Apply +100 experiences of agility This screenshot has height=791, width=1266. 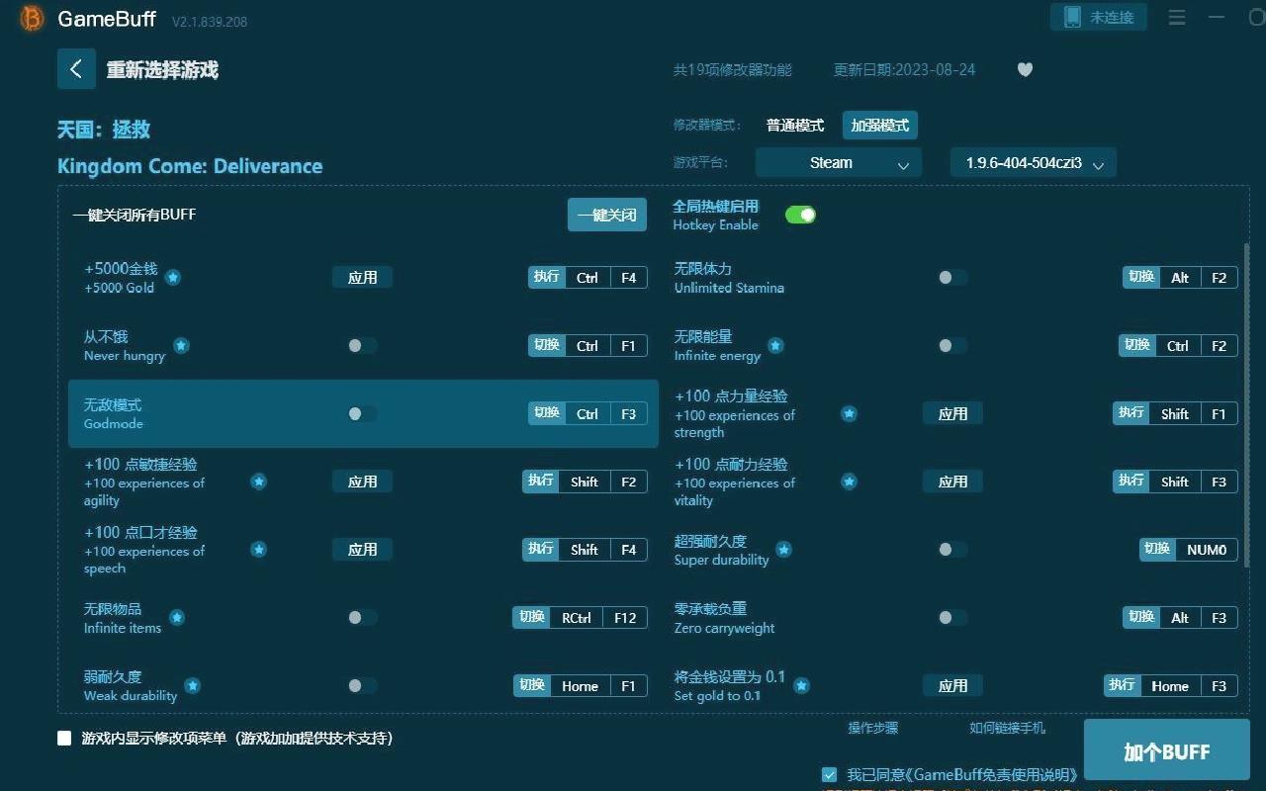(362, 482)
